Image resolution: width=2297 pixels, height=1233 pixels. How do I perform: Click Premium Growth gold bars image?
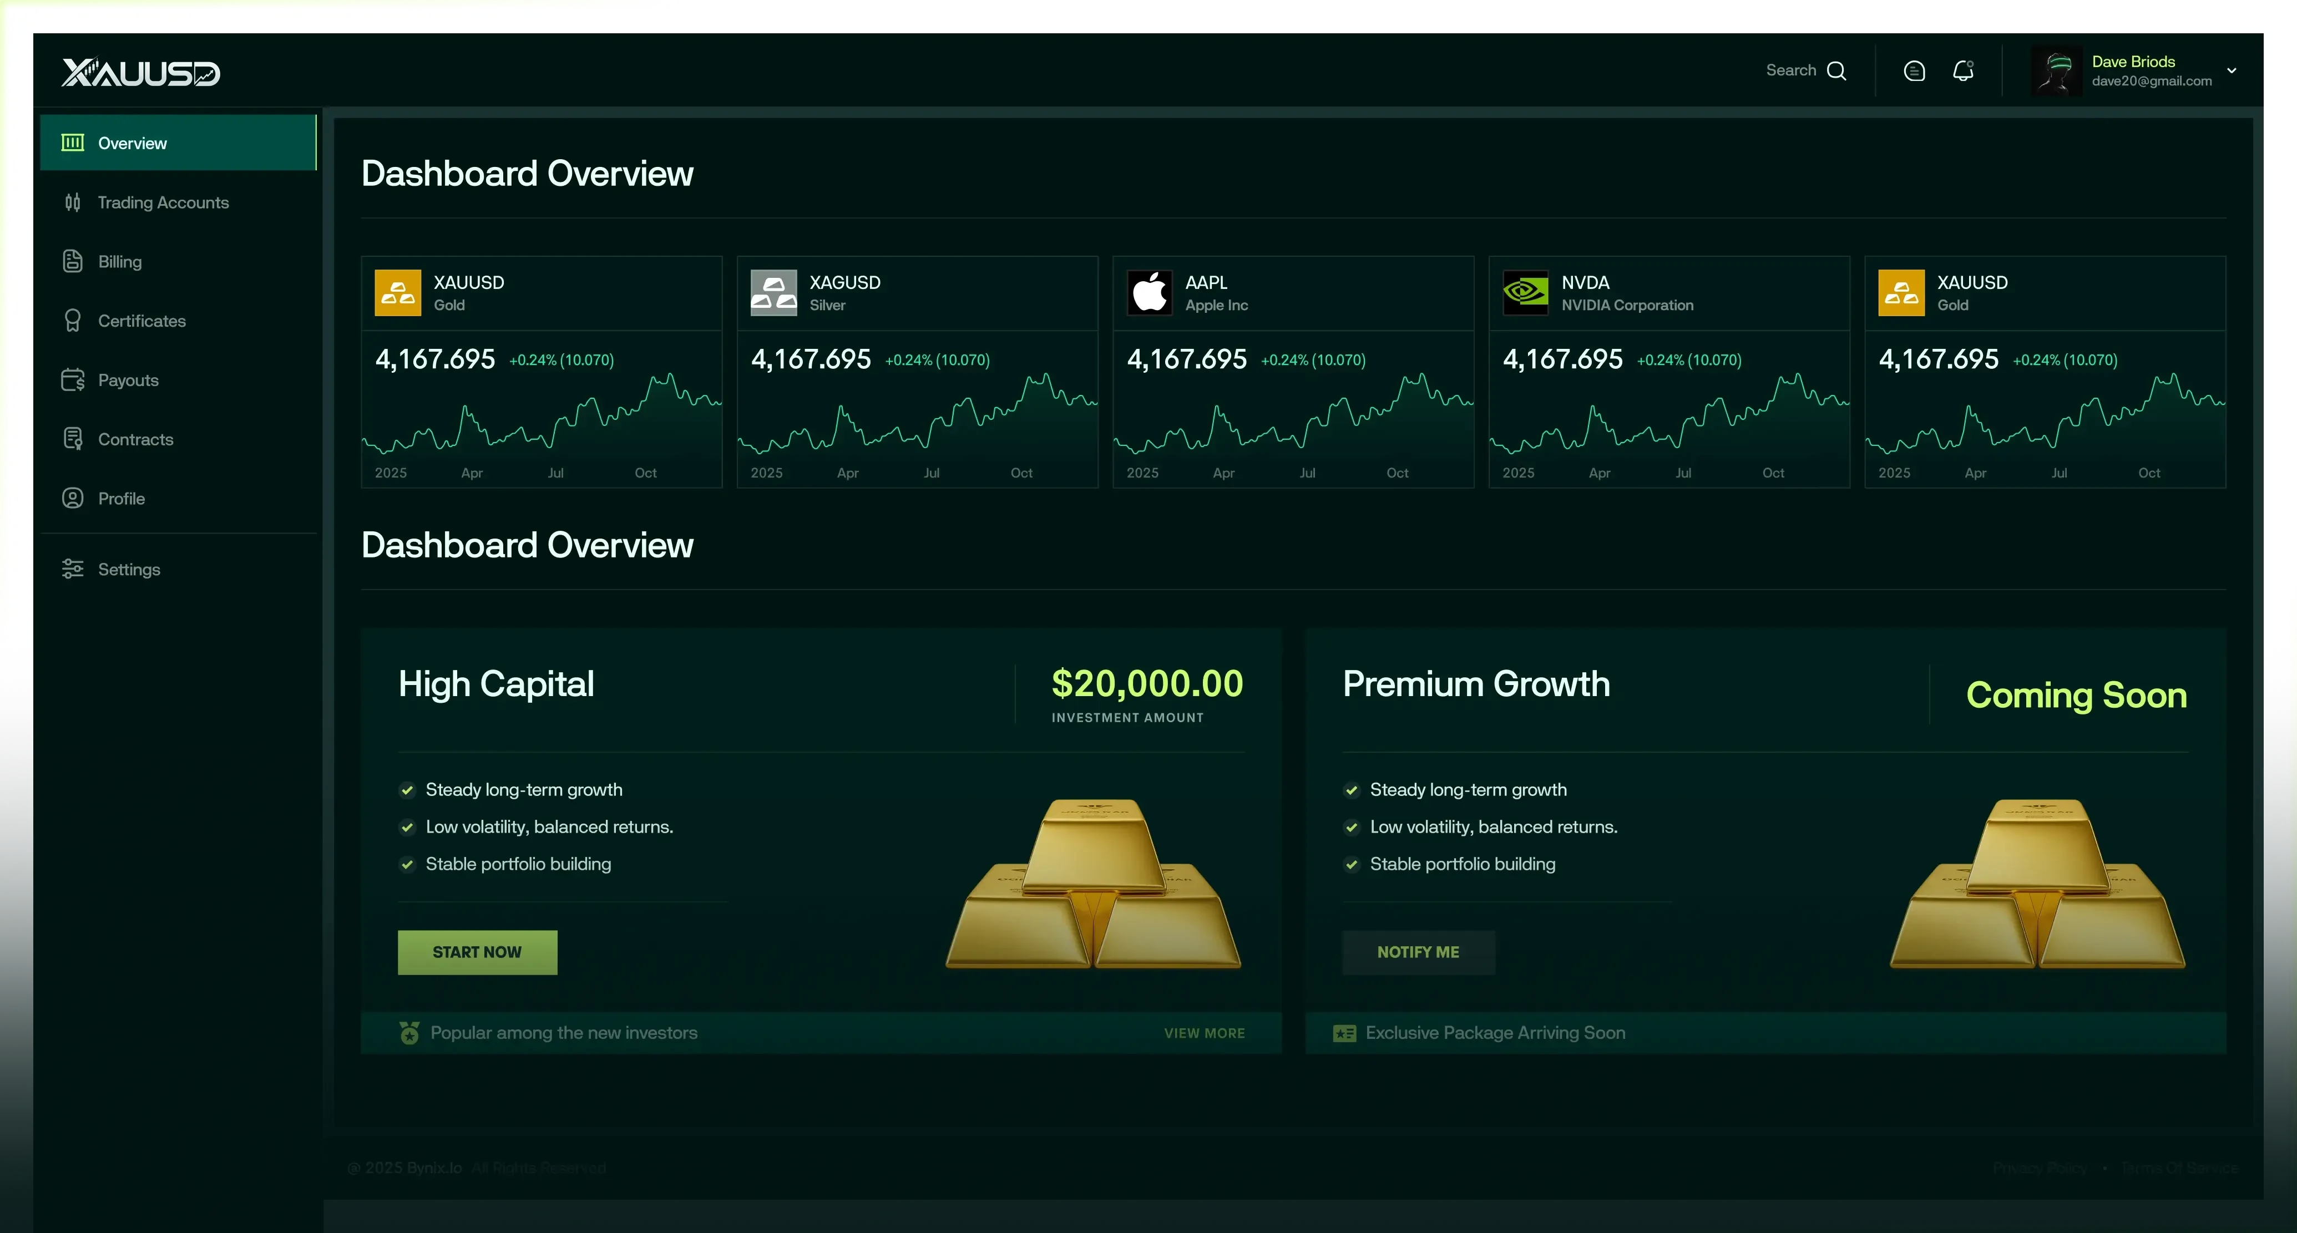(2037, 882)
